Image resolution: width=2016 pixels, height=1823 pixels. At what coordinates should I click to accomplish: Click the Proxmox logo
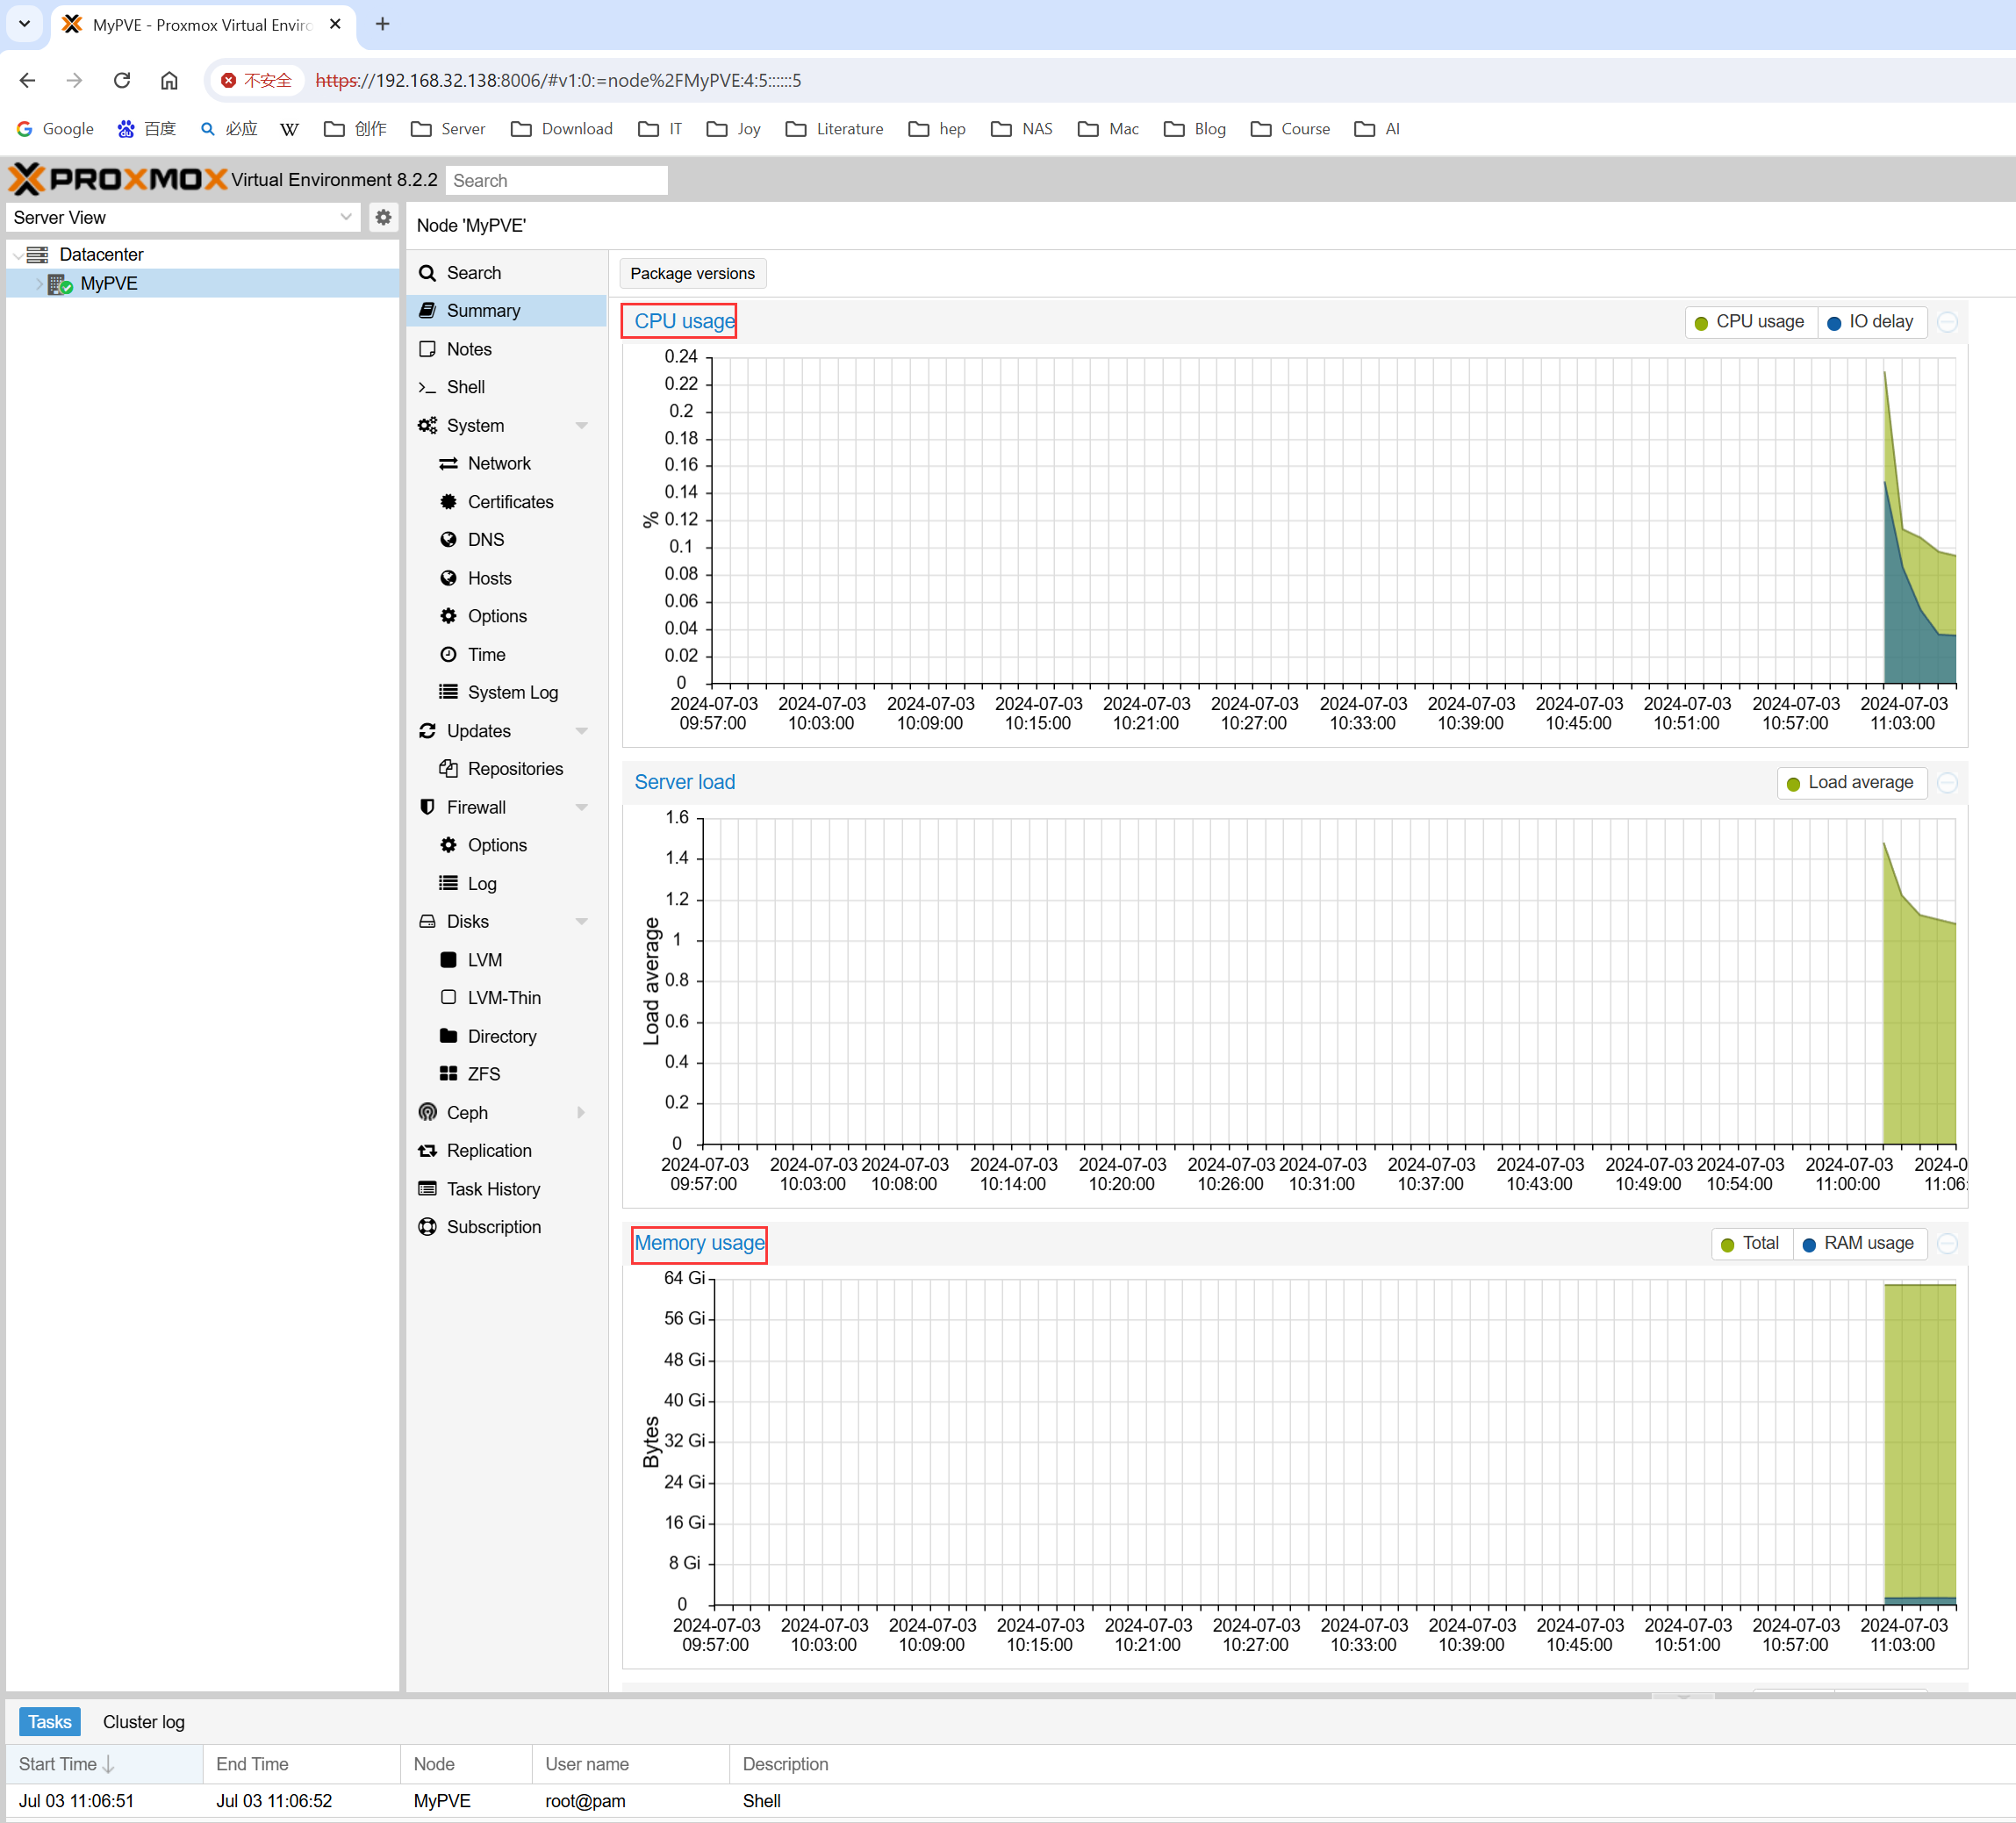(118, 180)
